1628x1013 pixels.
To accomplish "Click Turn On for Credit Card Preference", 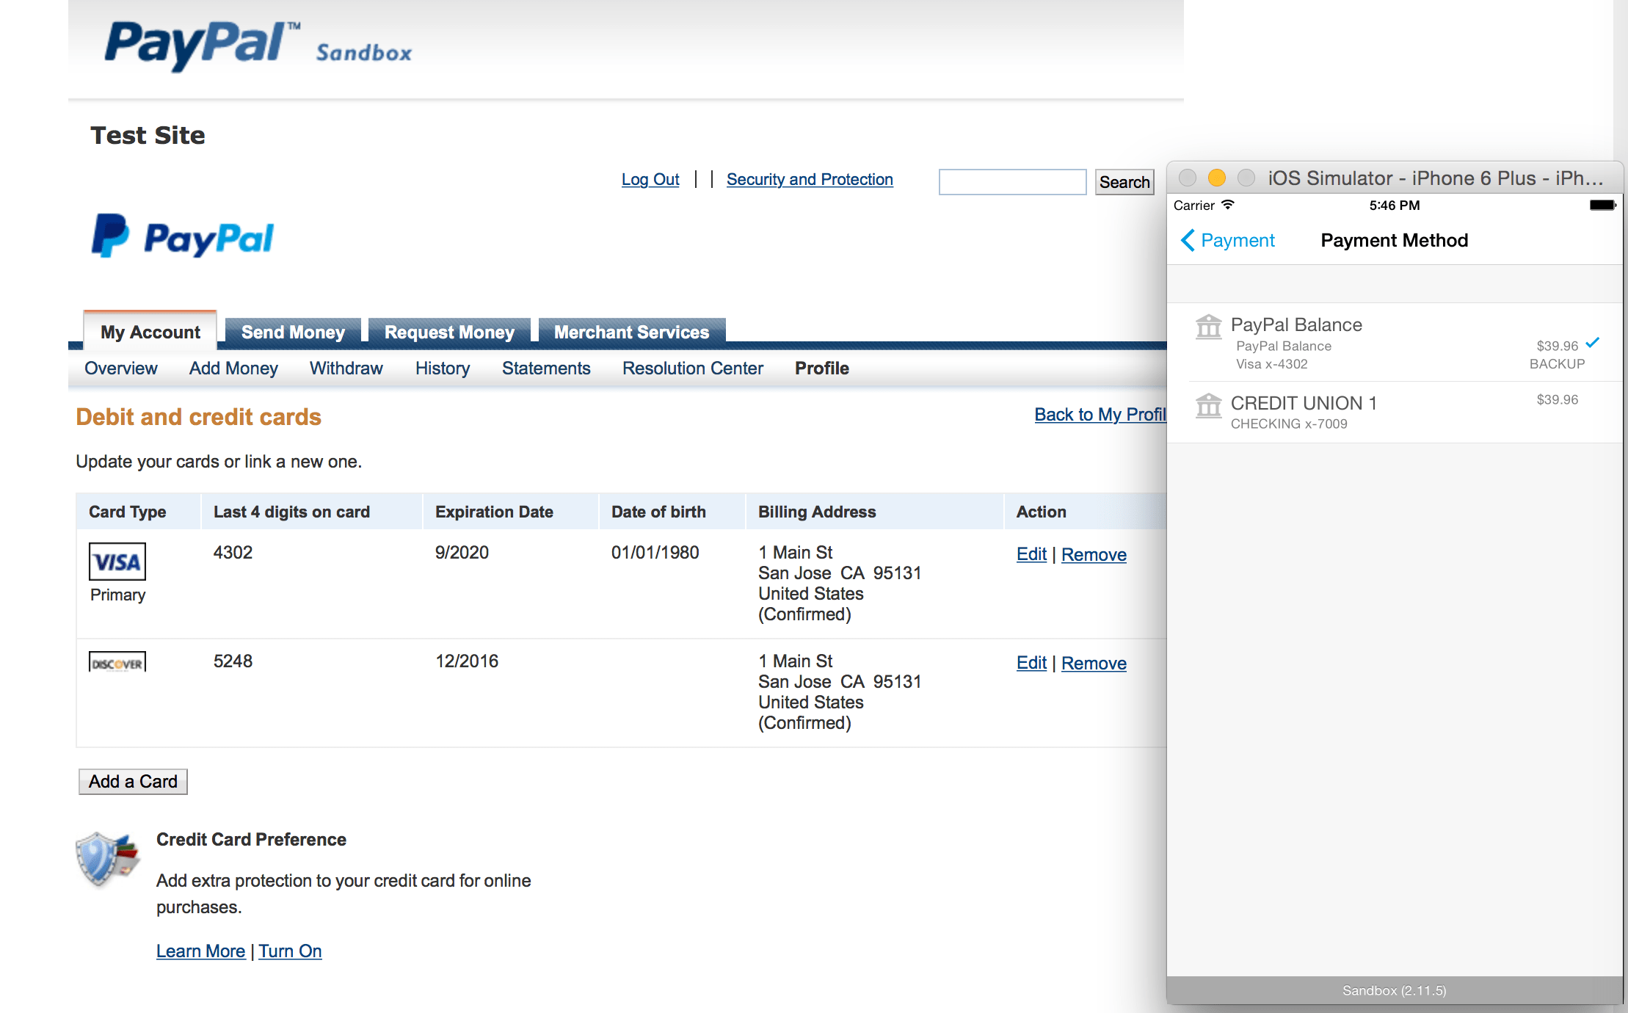I will coord(290,951).
